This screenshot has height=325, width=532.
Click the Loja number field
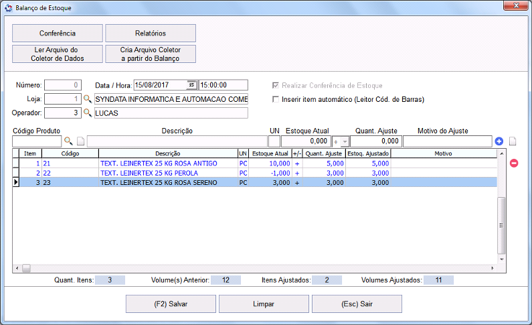click(63, 99)
